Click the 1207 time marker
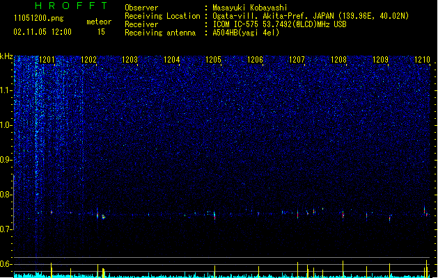Image resolution: width=438 pixels, height=278 pixels. point(297,60)
